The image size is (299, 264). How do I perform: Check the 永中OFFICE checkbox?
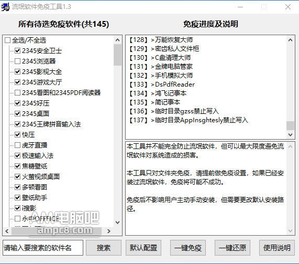[x=18, y=218]
